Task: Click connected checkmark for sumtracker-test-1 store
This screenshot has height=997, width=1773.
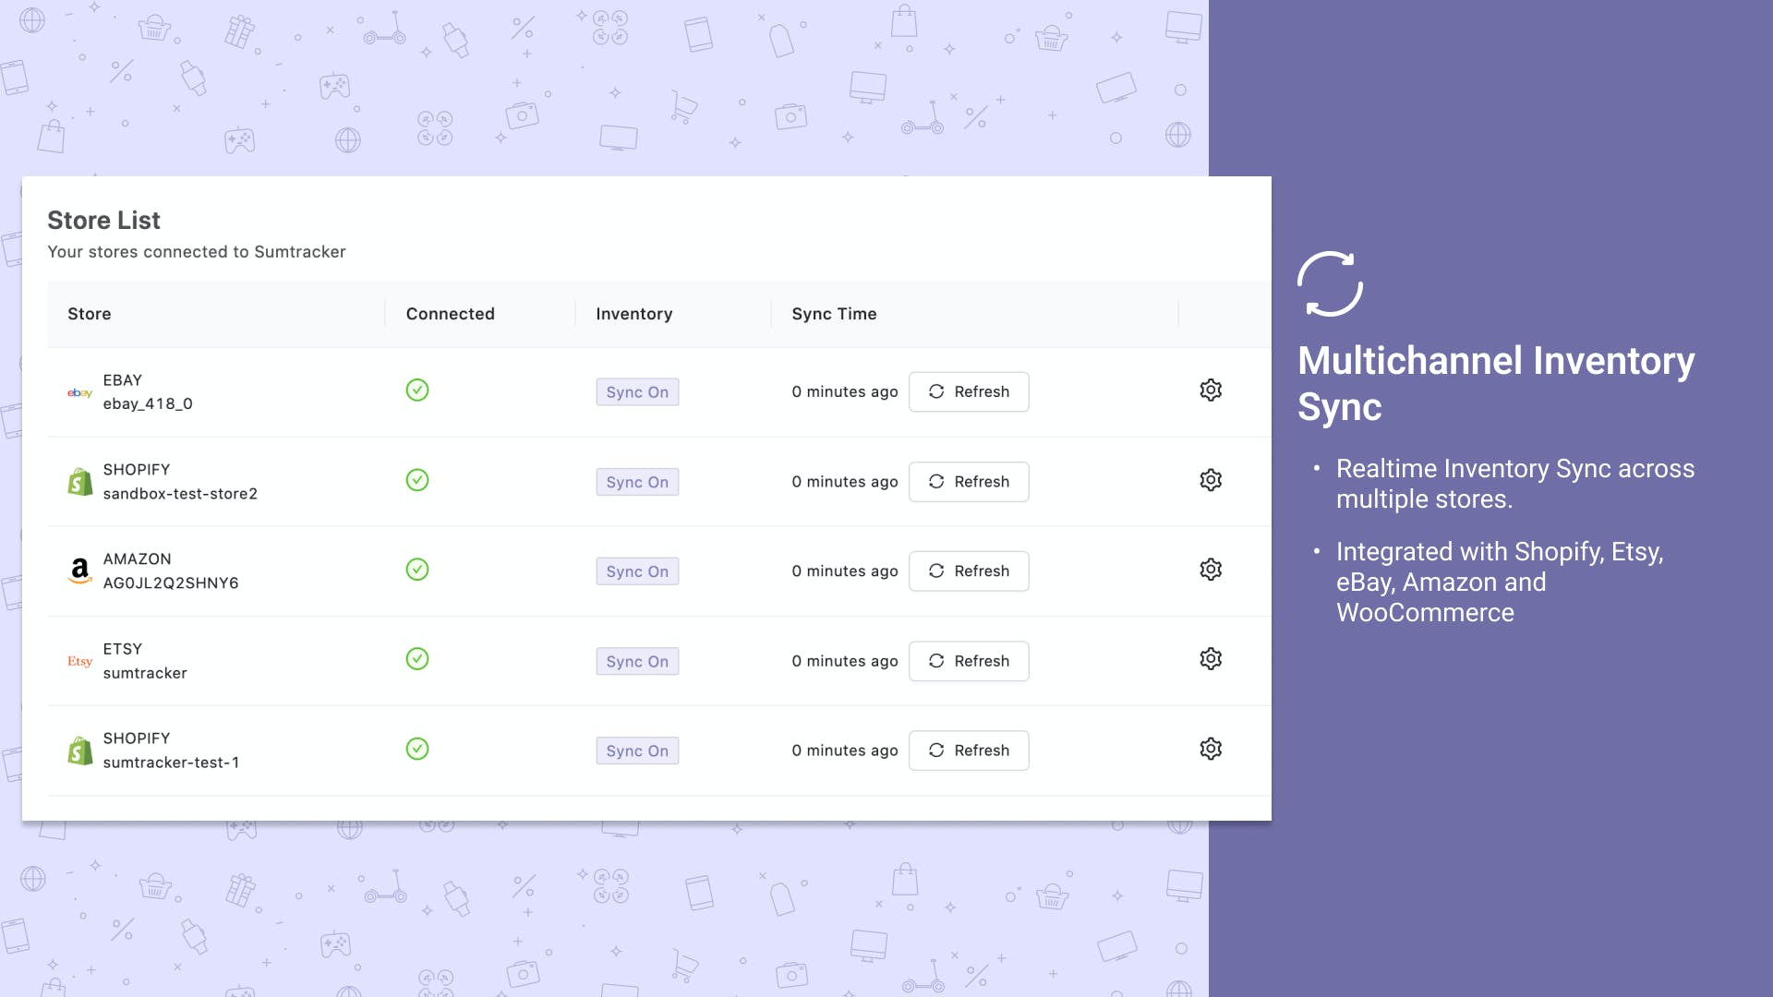Action: click(417, 749)
